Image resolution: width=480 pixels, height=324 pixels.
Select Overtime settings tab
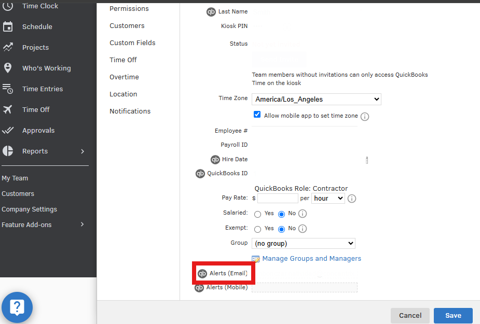click(125, 77)
